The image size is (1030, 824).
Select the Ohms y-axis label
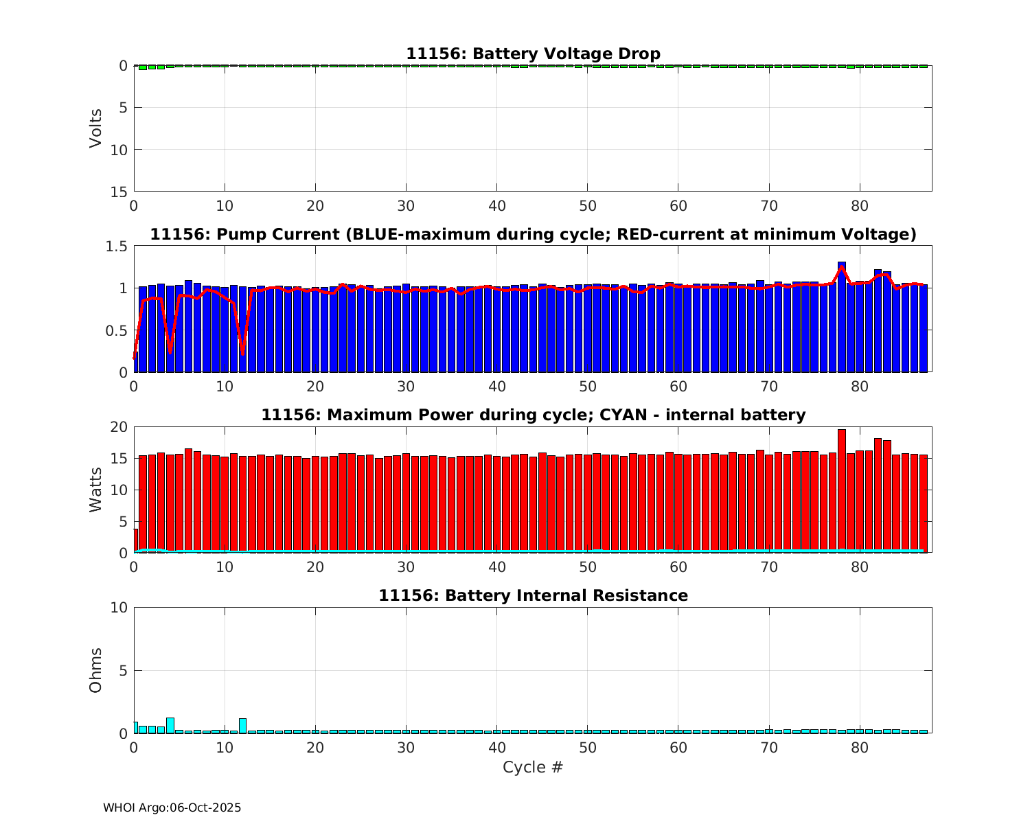pyautogui.click(x=96, y=670)
